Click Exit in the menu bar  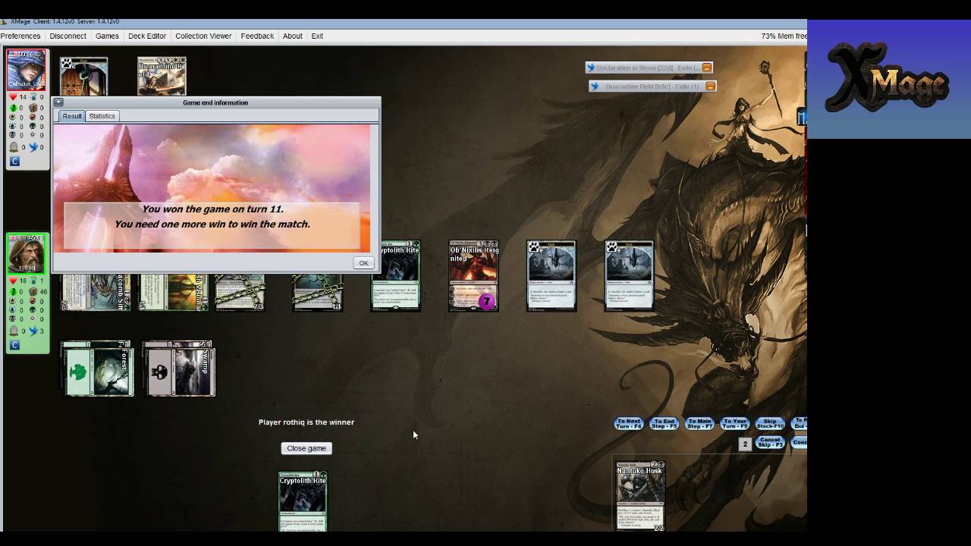point(317,36)
